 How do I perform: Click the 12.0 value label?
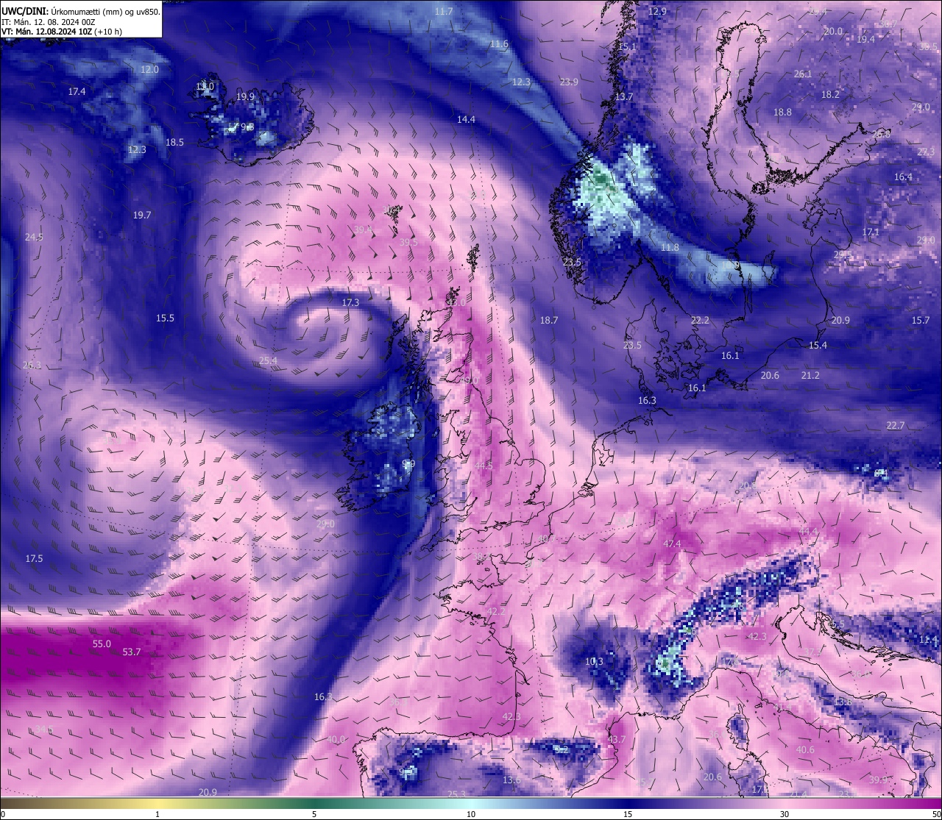pyautogui.click(x=149, y=69)
